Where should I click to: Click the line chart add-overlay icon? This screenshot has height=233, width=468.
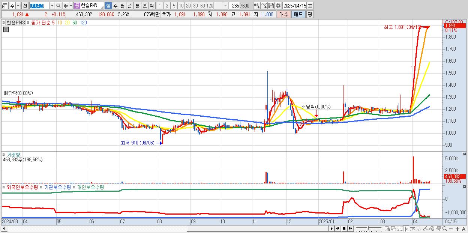[264, 6]
